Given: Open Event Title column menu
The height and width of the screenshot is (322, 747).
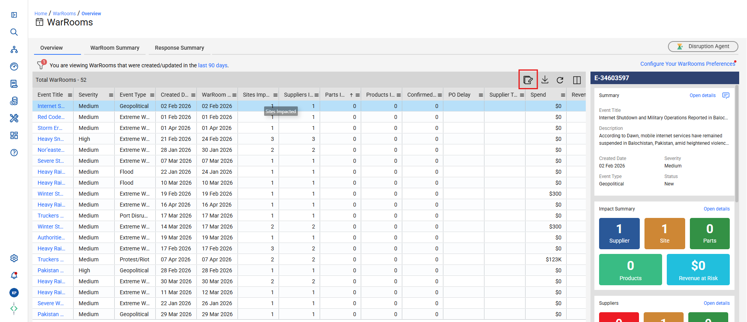Looking at the screenshot, I should (70, 95).
